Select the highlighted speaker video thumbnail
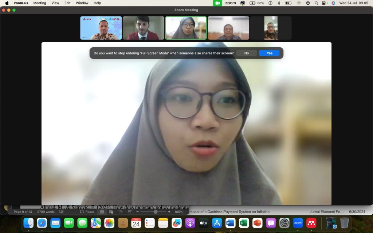Image resolution: width=373 pixels, height=233 pixels. pyautogui.click(x=186, y=28)
